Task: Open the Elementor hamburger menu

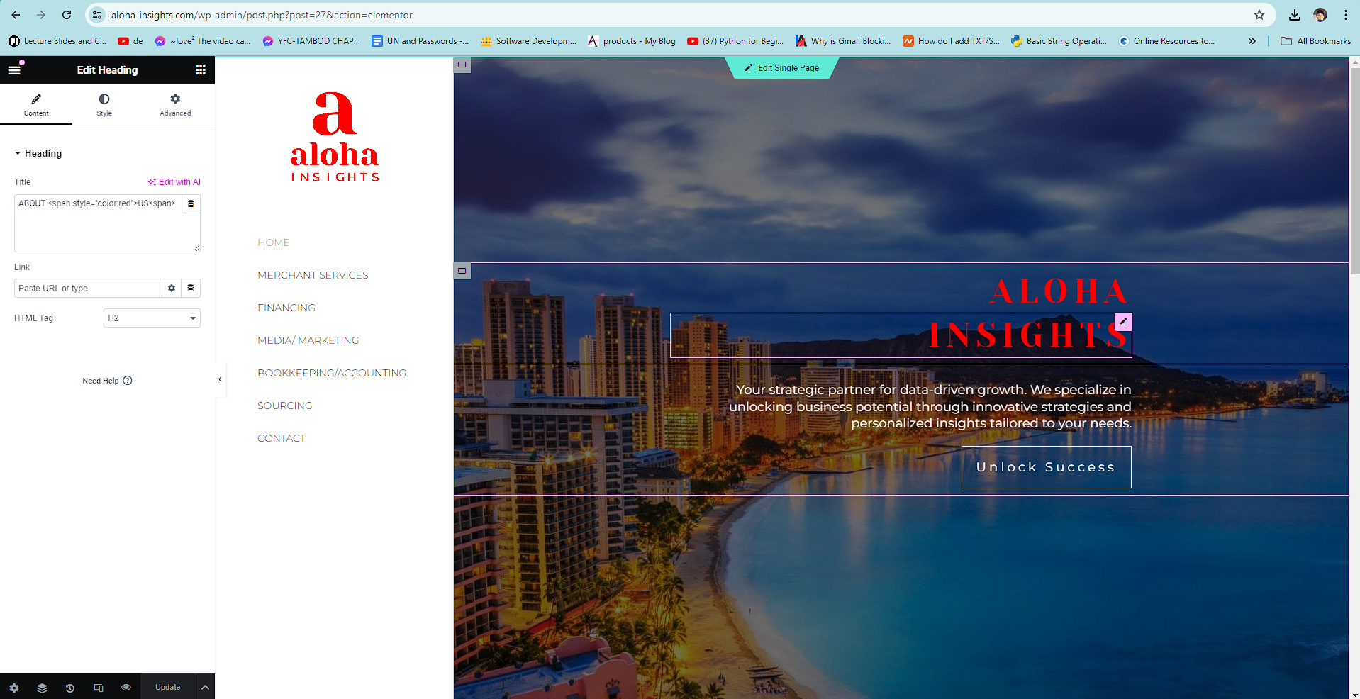Action: (x=14, y=69)
